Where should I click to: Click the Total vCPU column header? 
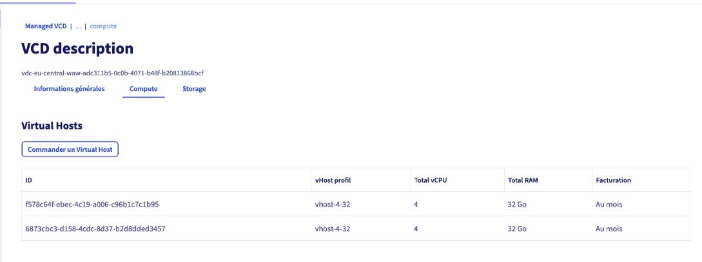point(430,180)
